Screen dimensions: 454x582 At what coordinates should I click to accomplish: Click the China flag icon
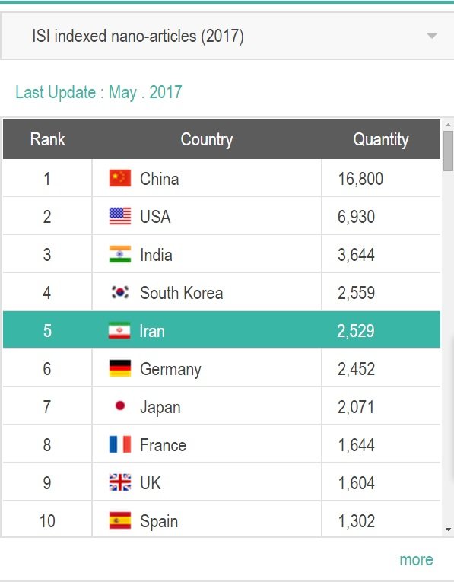click(x=120, y=178)
